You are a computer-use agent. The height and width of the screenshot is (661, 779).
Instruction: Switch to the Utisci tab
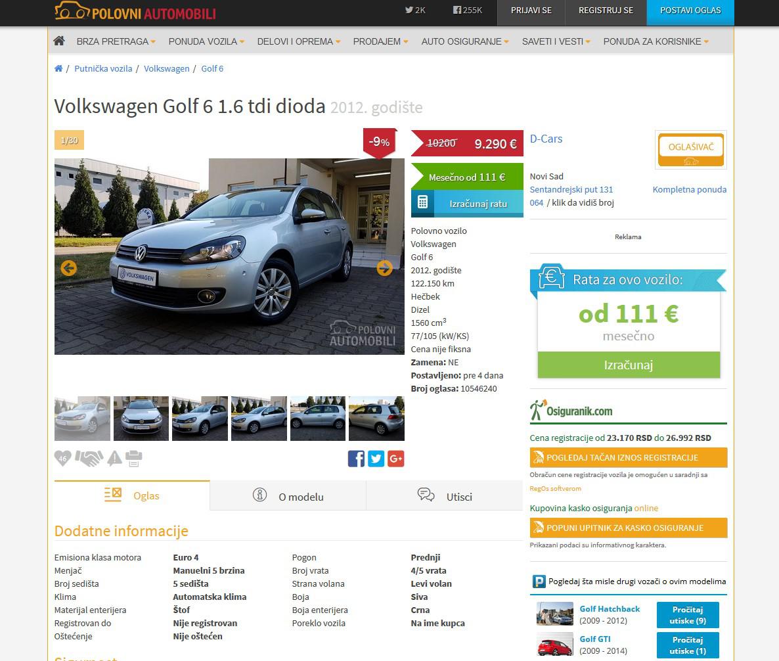(445, 496)
